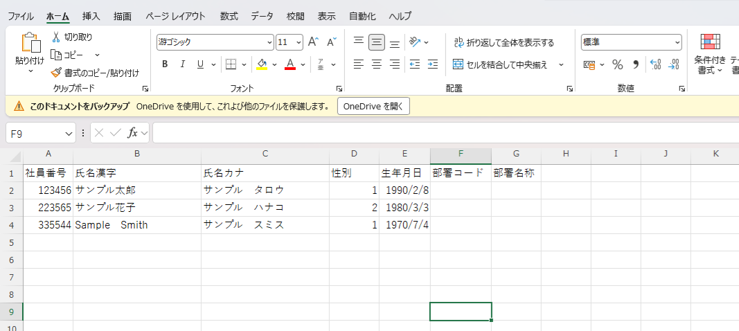Viewport: 739px width, 331px height.
Task: Click the borders grid icon
Action: point(231,64)
